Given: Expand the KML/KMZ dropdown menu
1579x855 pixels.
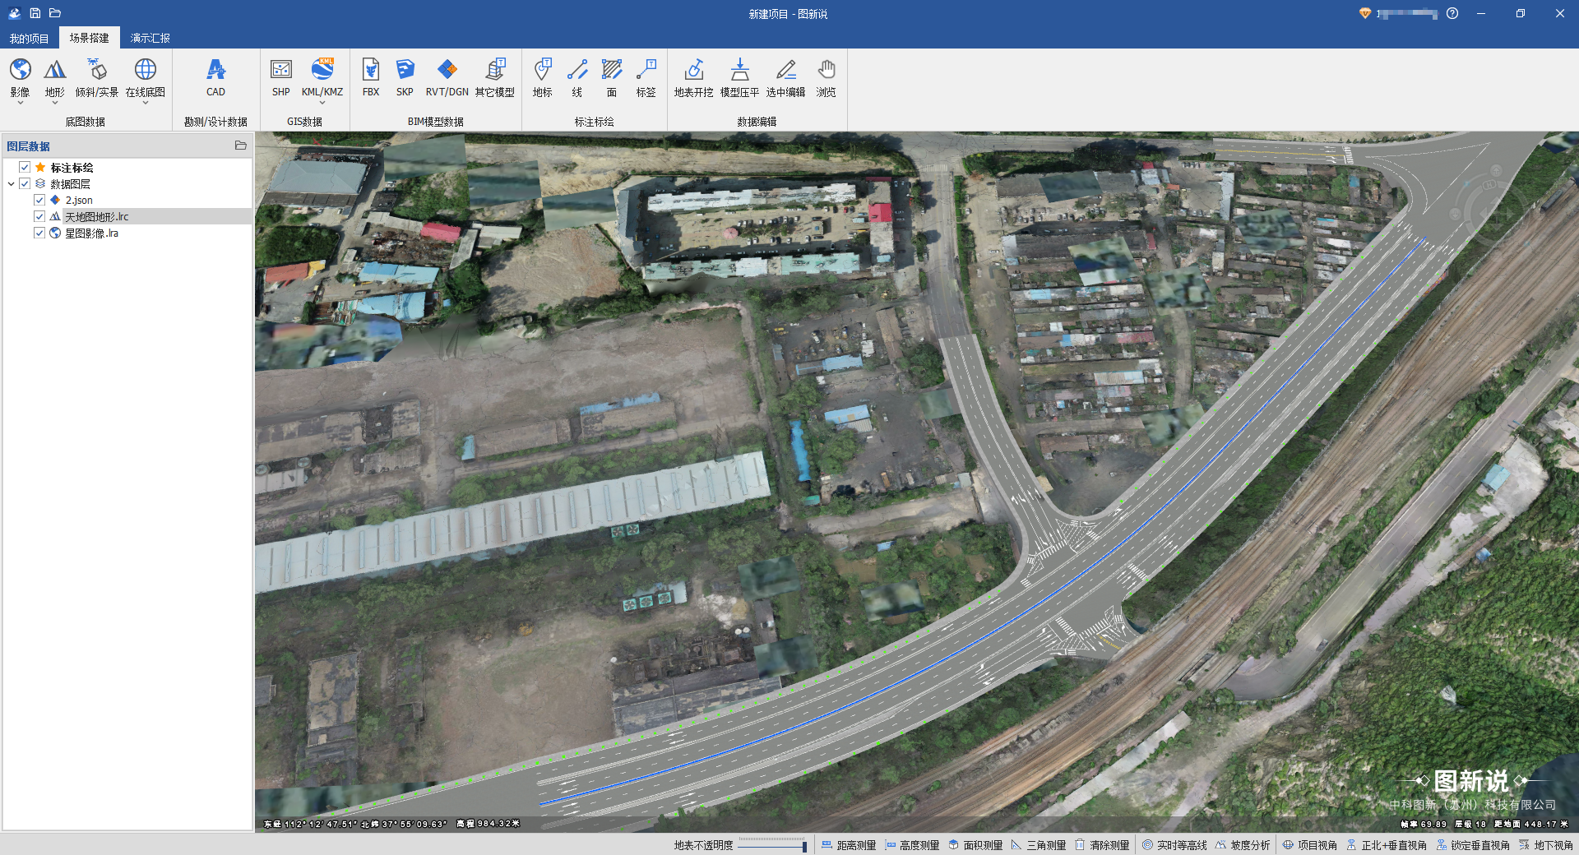Looking at the screenshot, I should click(322, 103).
